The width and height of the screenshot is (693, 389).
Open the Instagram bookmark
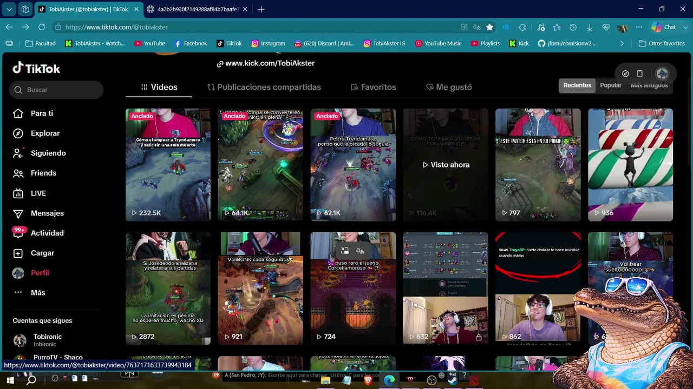(268, 43)
